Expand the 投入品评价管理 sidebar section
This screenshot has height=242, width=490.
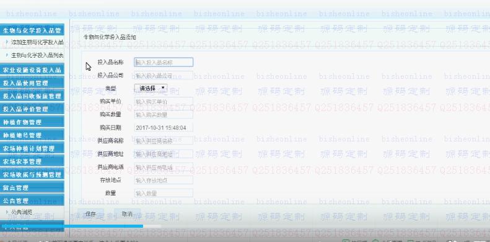click(x=32, y=109)
